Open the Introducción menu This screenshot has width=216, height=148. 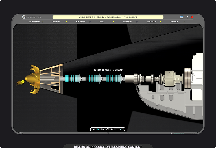(x=34, y=22)
